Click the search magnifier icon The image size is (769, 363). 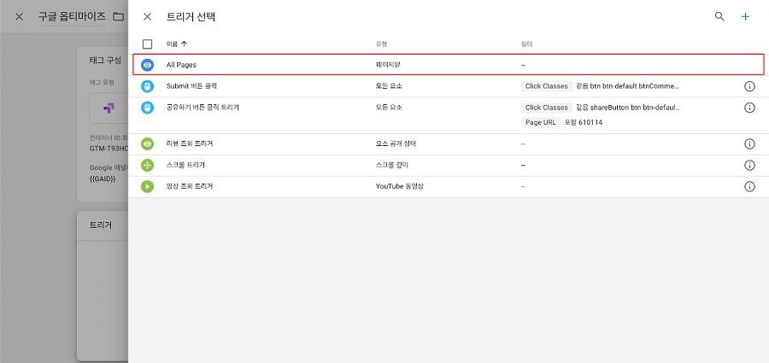(x=719, y=17)
